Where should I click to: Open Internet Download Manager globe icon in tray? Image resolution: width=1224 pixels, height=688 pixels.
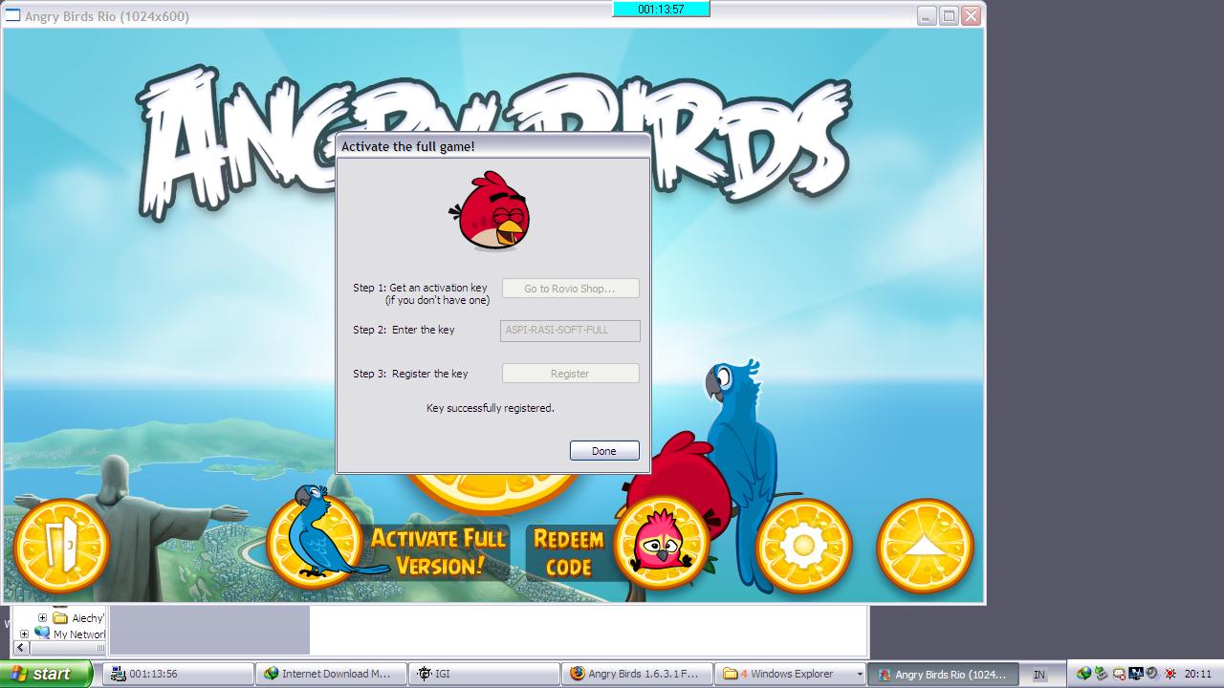point(1083,673)
